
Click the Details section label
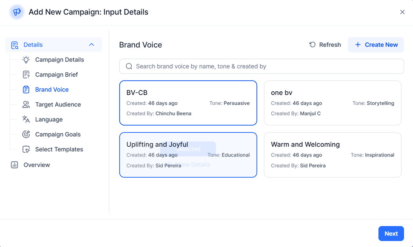[33, 45]
